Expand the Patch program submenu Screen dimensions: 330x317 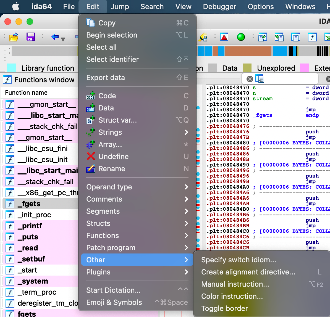coord(137,248)
